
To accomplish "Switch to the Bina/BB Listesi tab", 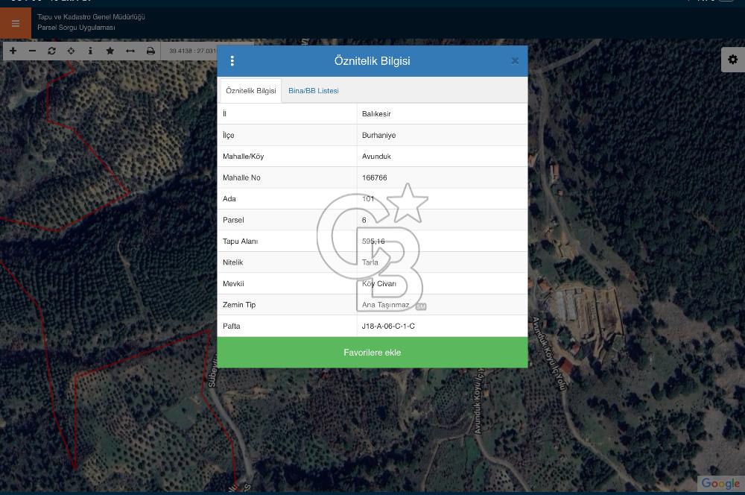I will (x=314, y=91).
